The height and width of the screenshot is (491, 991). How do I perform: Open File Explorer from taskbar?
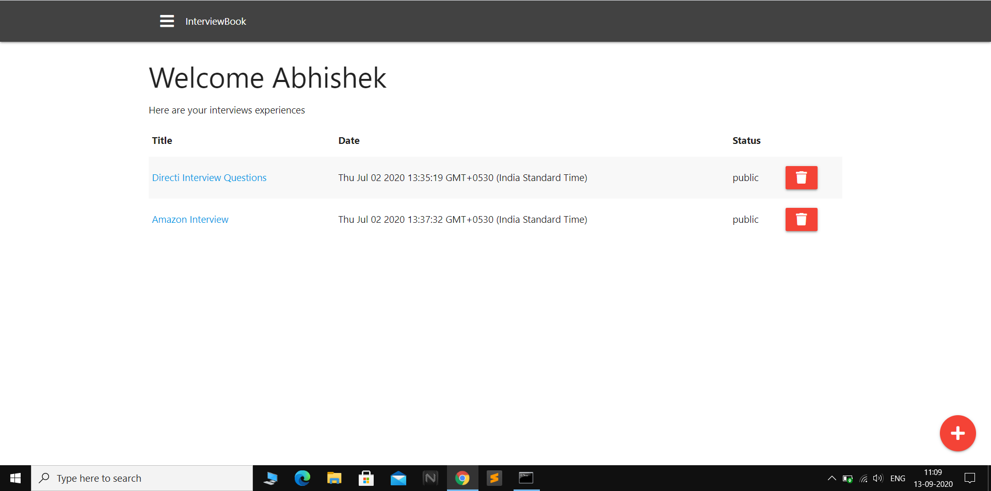coord(334,478)
